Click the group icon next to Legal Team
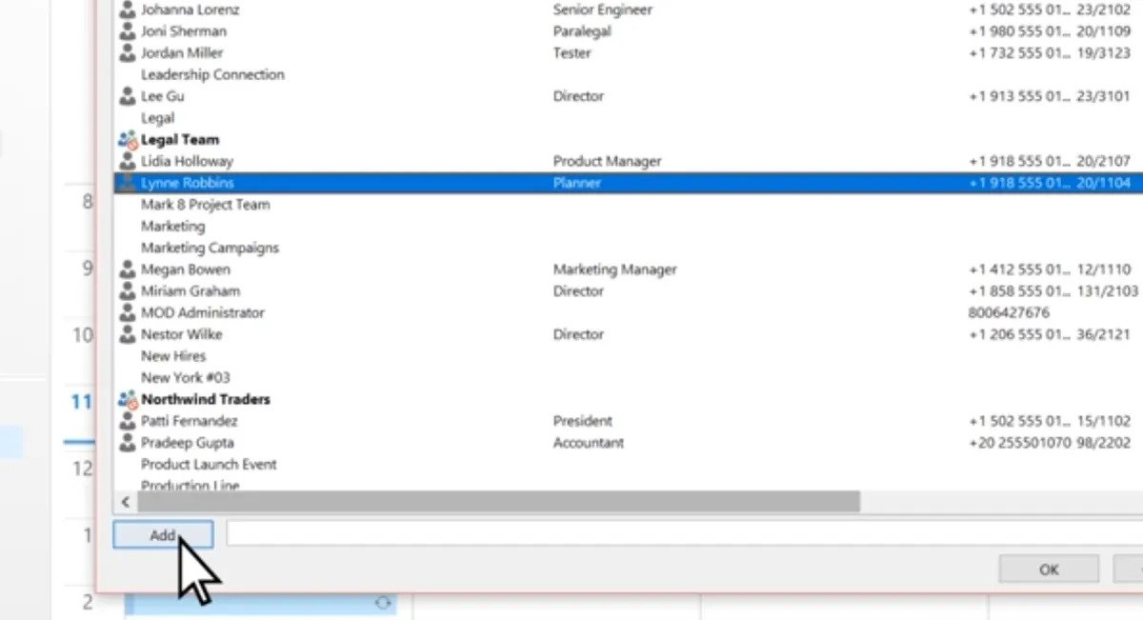 pos(128,140)
